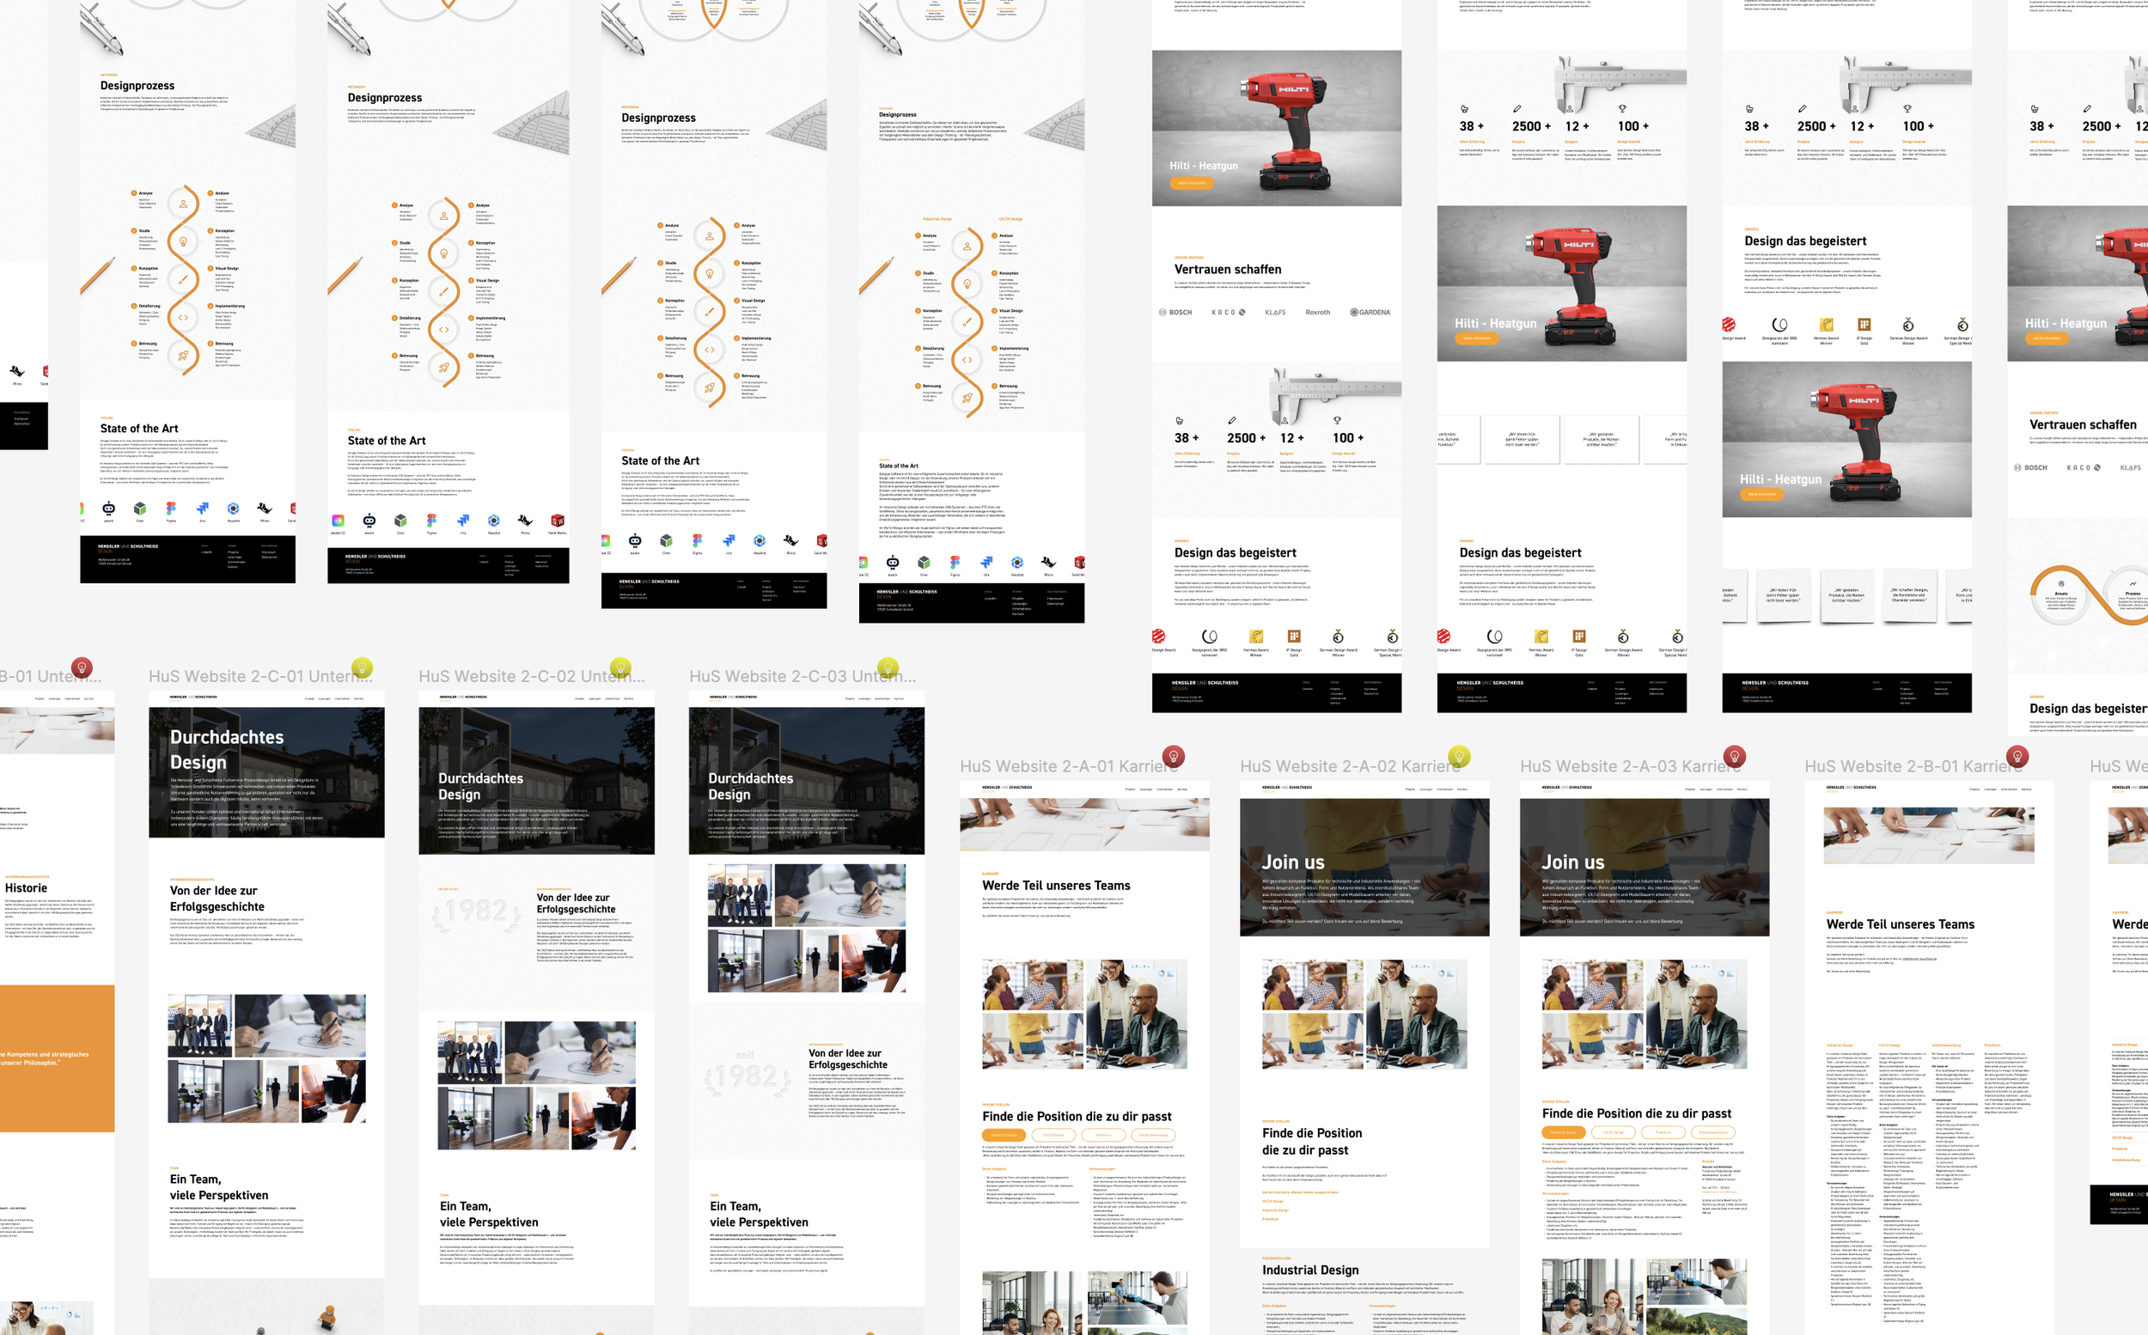Click Karriere nav link in 2-A-01 frame header
Screen dimensions: 2148x1335
pyautogui.click(x=1182, y=789)
